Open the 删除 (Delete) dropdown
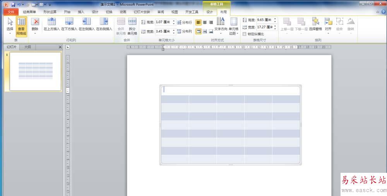The width and height of the screenshot is (387, 196). coord(35,26)
